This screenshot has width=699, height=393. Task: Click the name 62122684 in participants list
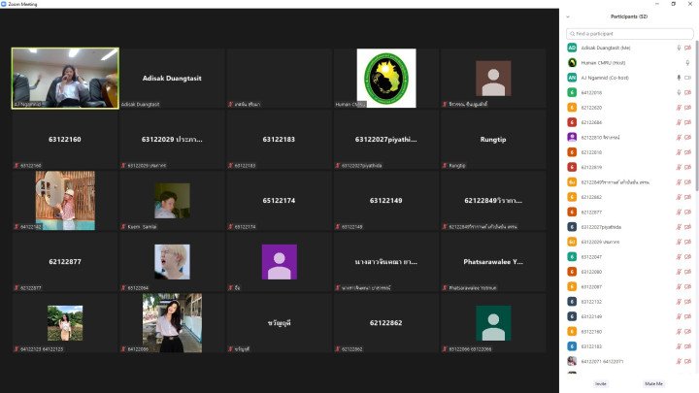coord(591,122)
